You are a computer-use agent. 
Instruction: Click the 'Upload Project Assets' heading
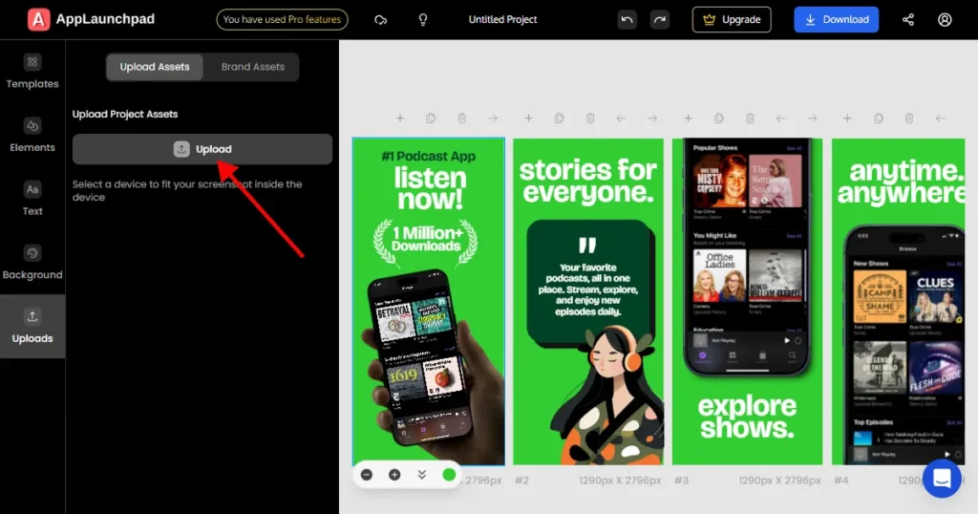tap(125, 114)
